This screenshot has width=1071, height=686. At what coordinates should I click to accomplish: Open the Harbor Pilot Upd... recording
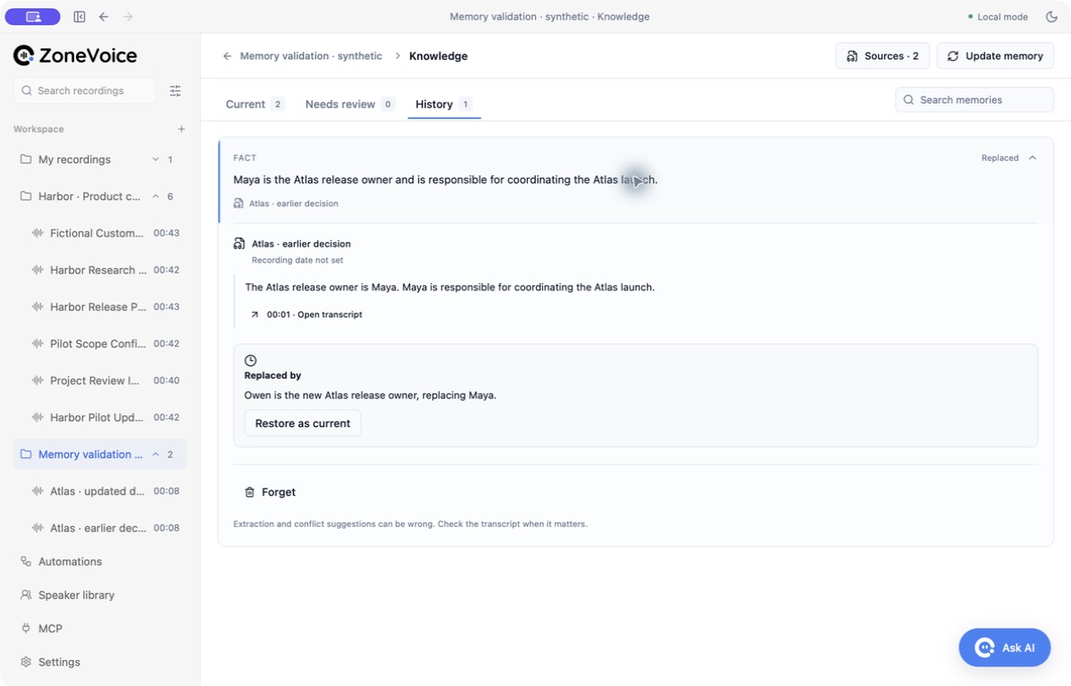(105, 417)
